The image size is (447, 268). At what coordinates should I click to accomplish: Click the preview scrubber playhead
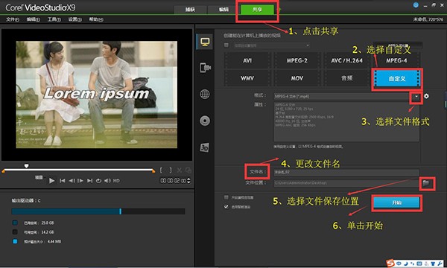26,166
